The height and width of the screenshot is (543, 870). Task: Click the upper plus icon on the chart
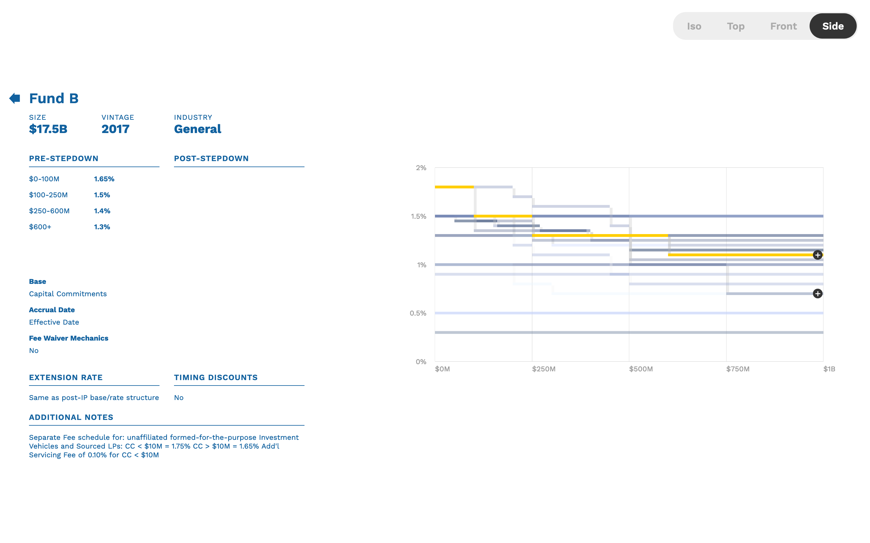coord(818,255)
